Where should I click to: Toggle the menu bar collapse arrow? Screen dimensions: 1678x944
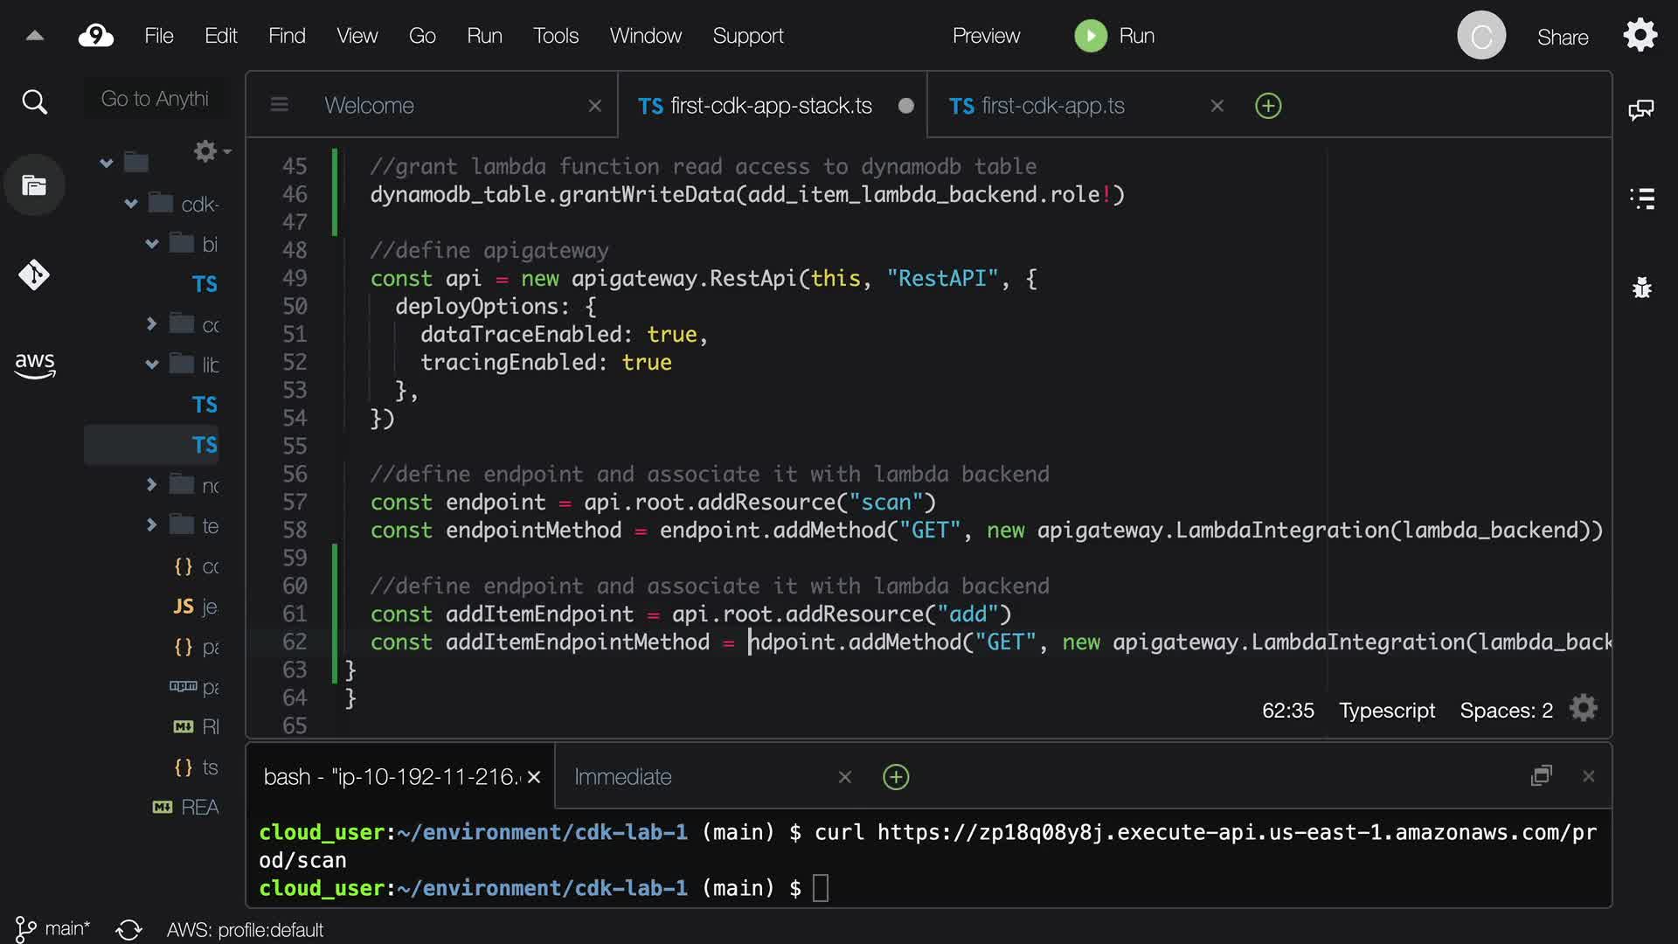click(34, 36)
